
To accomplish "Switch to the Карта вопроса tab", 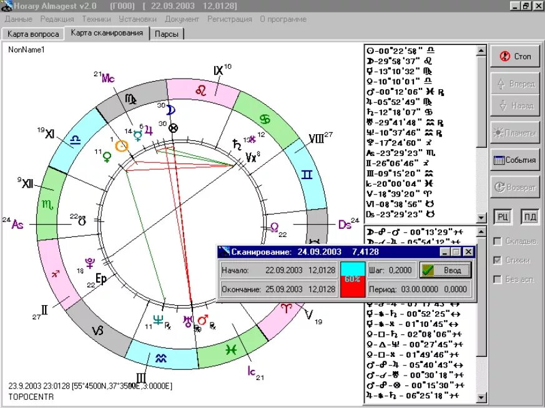I will (33, 34).
